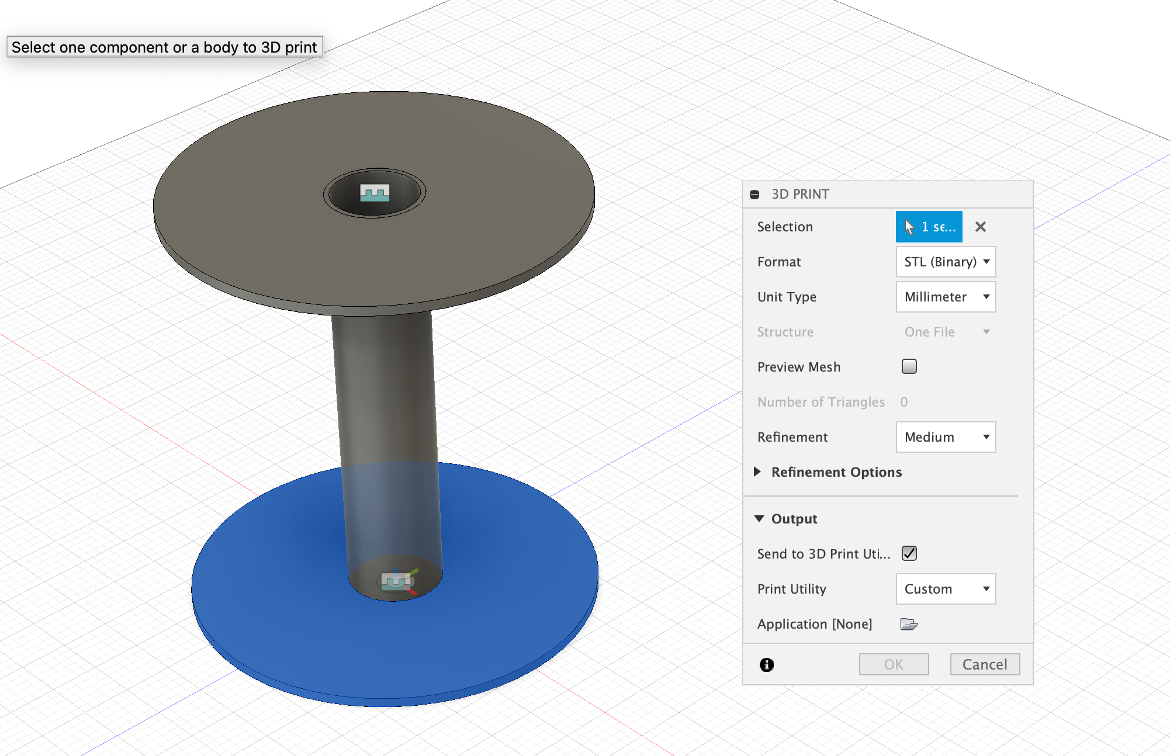Collapse the 3D PRINT dialog header icon
1170x756 pixels.
(754, 195)
